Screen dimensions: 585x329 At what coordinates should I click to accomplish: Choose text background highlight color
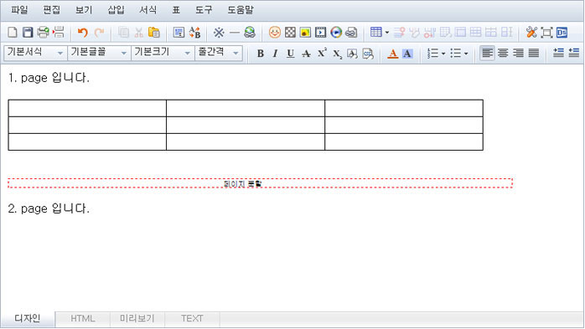407,54
